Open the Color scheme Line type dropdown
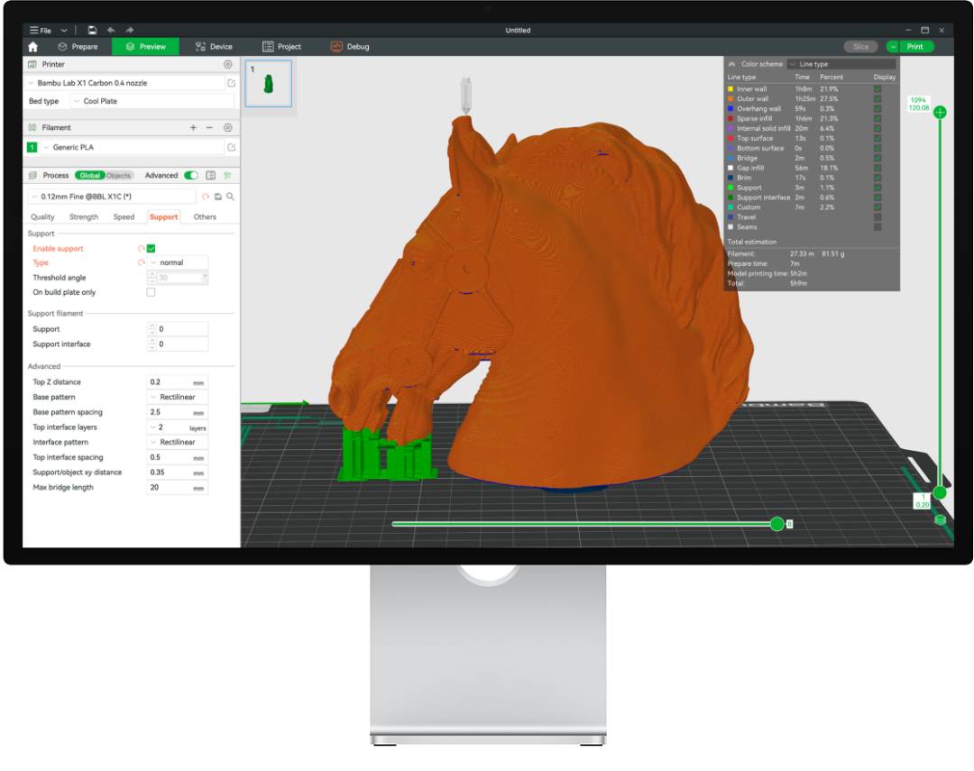The width and height of the screenshot is (974, 771). coord(841,64)
